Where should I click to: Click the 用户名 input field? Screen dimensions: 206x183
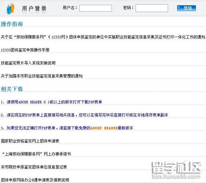[95, 8]
